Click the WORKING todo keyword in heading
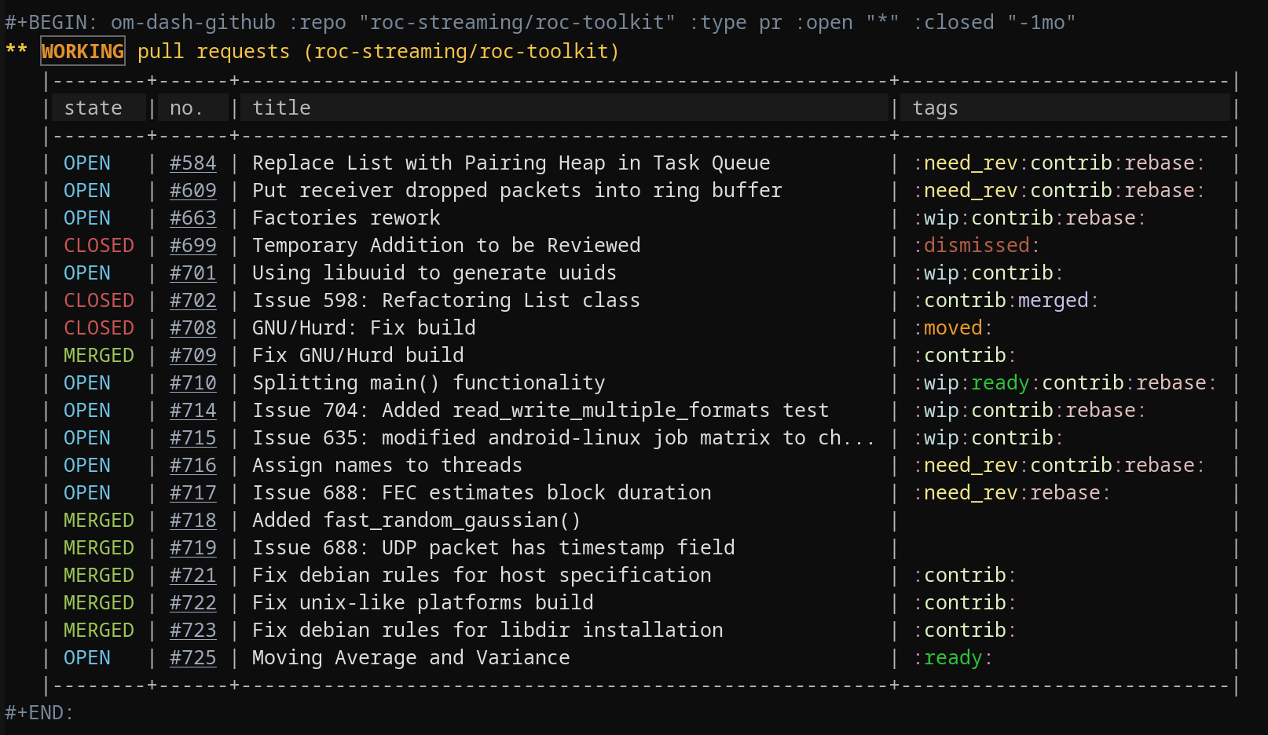The image size is (1268, 735). [x=82, y=52]
